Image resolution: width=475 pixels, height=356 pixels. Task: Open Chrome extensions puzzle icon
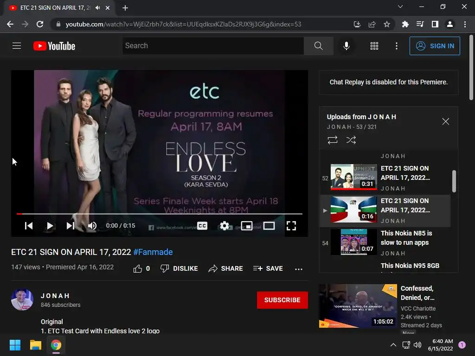click(405, 24)
